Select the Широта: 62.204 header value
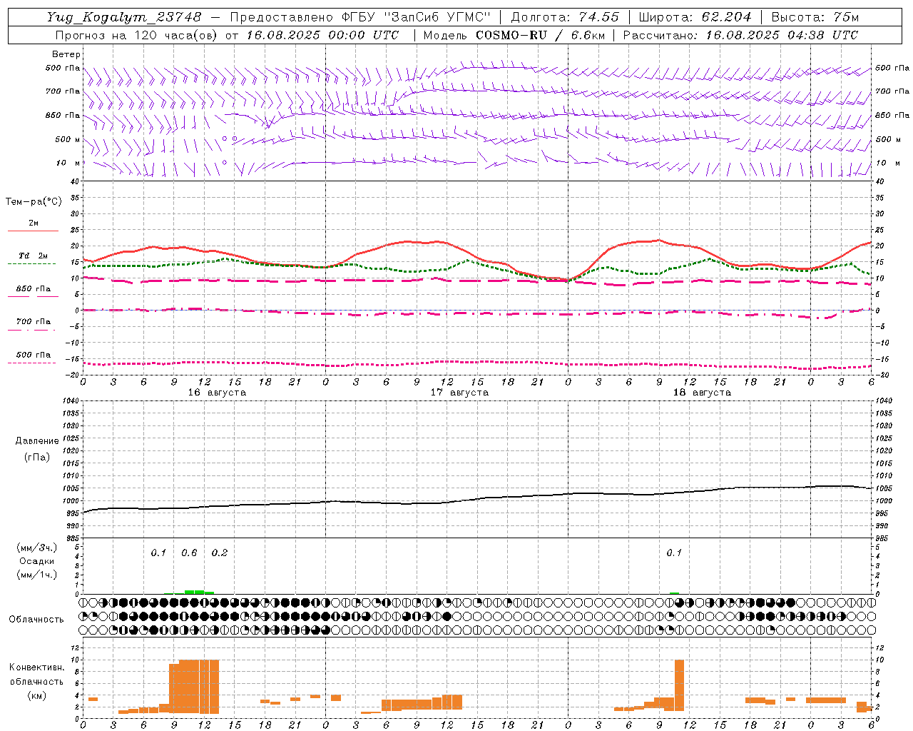The image size is (913, 731). coord(695,17)
